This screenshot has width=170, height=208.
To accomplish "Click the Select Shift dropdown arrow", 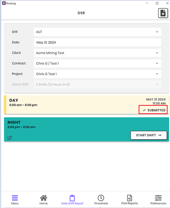I will pos(157,84).
